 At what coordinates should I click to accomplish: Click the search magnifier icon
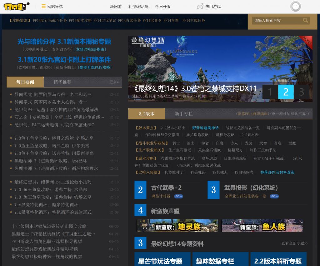[x=305, y=20]
